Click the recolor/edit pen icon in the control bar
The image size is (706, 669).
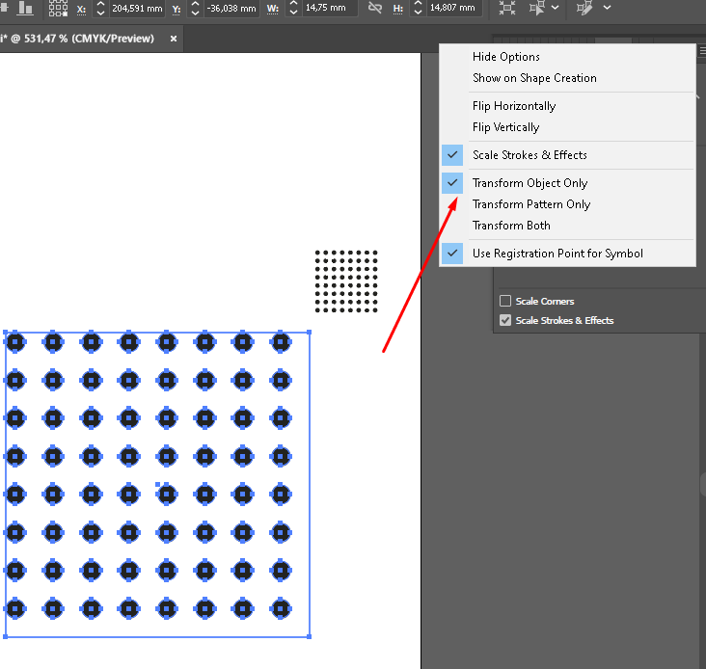click(584, 8)
